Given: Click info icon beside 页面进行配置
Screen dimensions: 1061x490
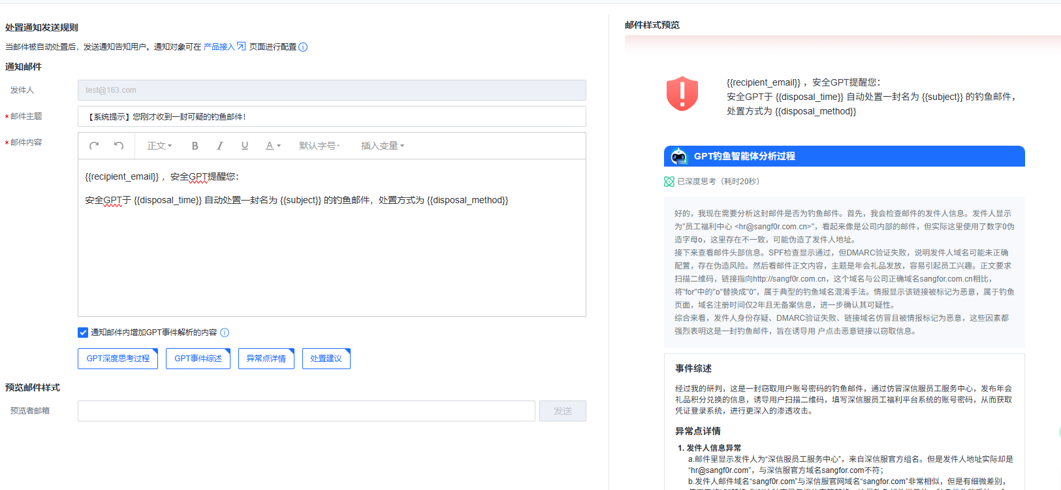Looking at the screenshot, I should [x=303, y=47].
